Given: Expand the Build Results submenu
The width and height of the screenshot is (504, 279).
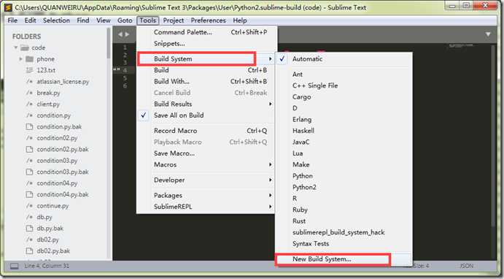Looking at the screenshot, I should coord(206,104).
